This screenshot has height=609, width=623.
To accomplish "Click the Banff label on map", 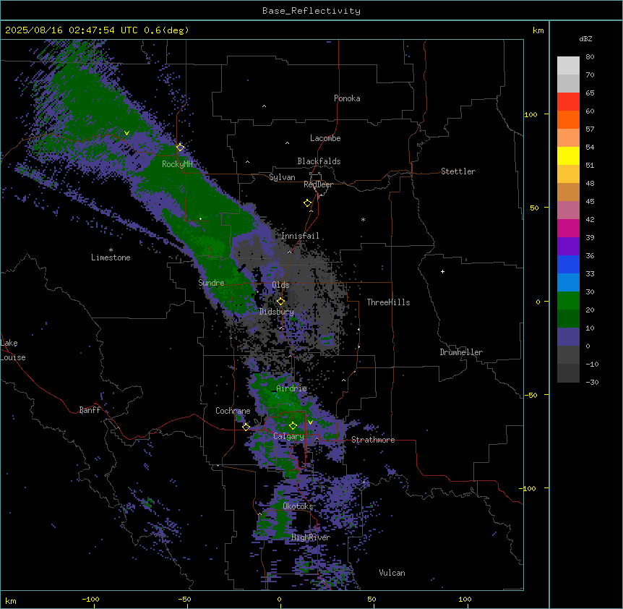I will (x=90, y=410).
